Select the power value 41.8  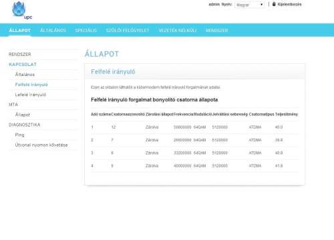279,166
